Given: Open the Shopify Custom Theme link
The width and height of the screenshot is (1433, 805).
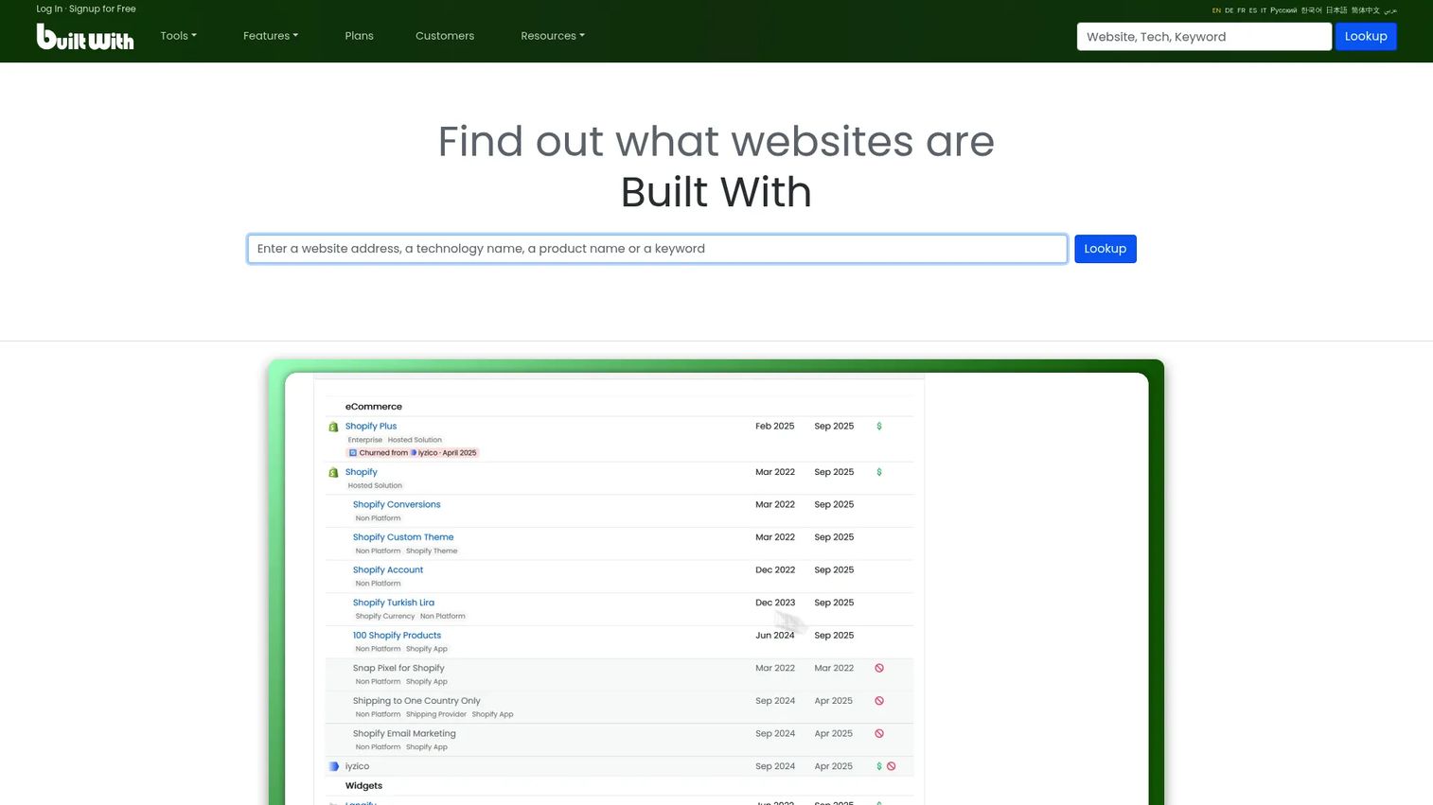Looking at the screenshot, I should [x=403, y=537].
